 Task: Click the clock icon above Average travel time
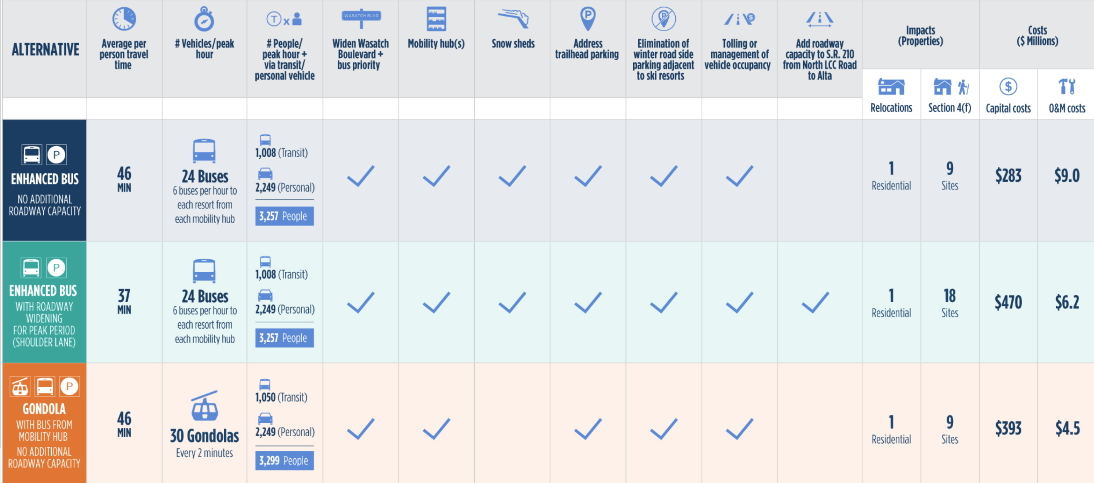coord(124,19)
